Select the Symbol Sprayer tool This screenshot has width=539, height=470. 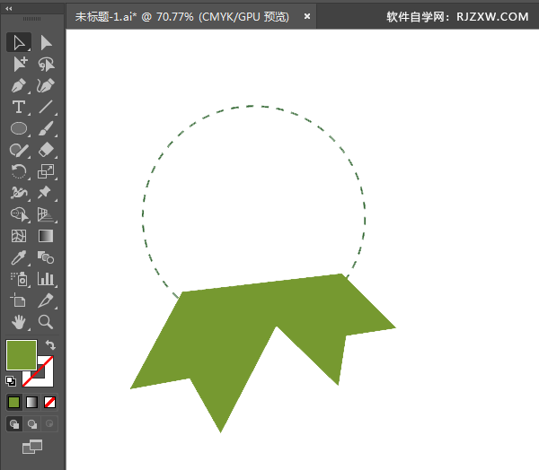19,279
